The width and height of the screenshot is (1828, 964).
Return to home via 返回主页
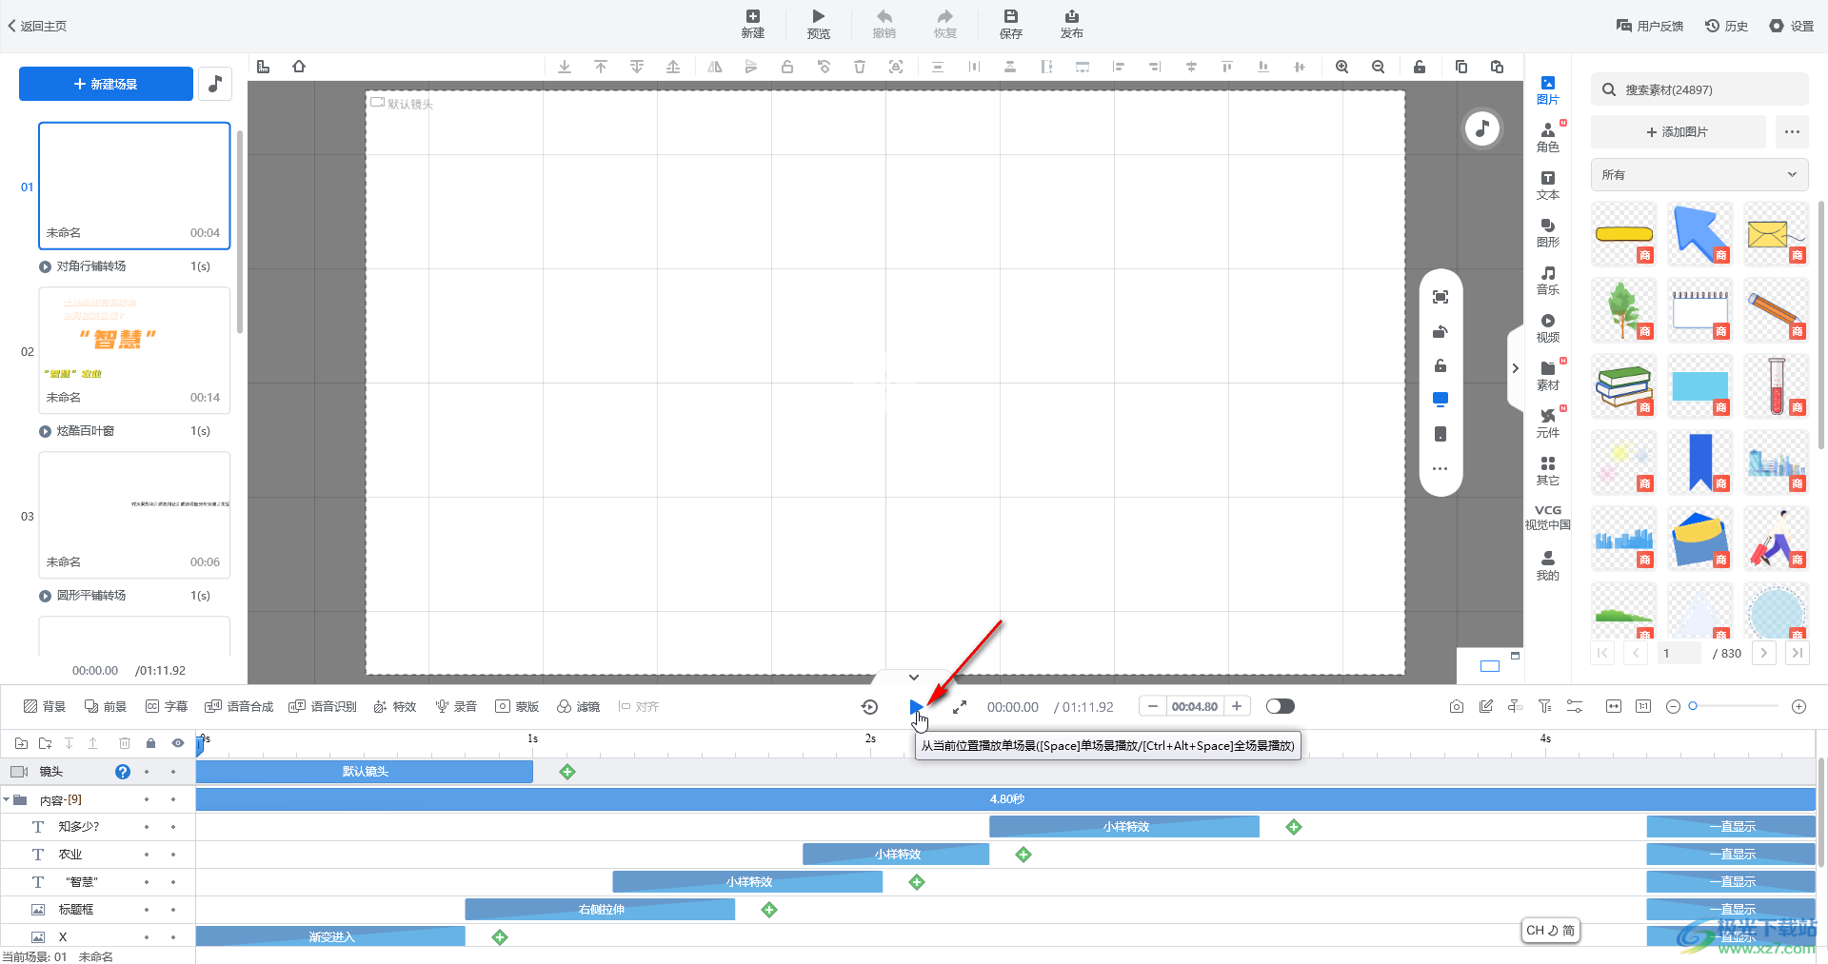click(x=37, y=26)
